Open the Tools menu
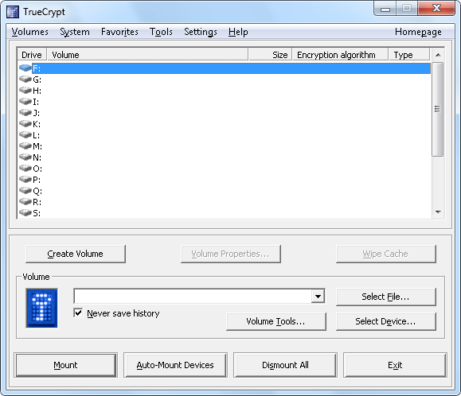 tap(161, 32)
